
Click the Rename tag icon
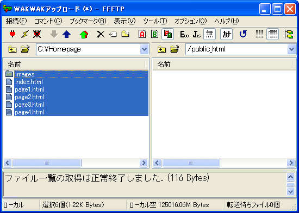pos(113,34)
